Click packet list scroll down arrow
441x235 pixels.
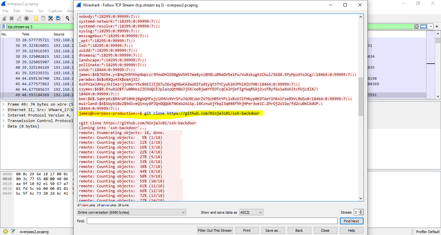click(x=438, y=96)
